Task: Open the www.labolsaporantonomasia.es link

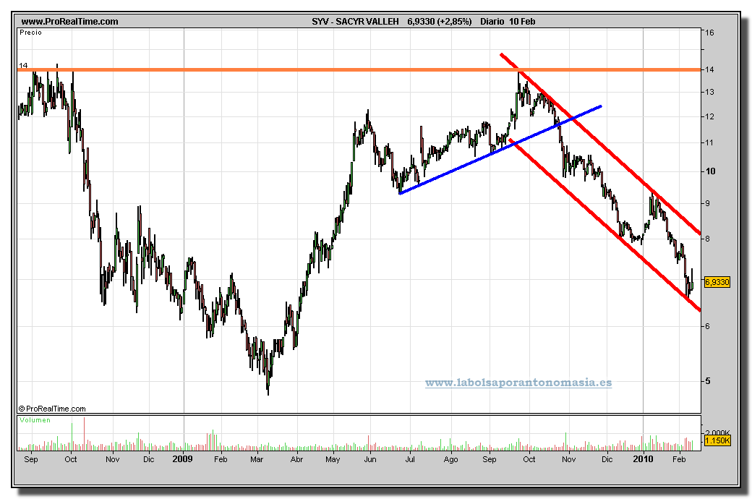Action: [x=518, y=383]
